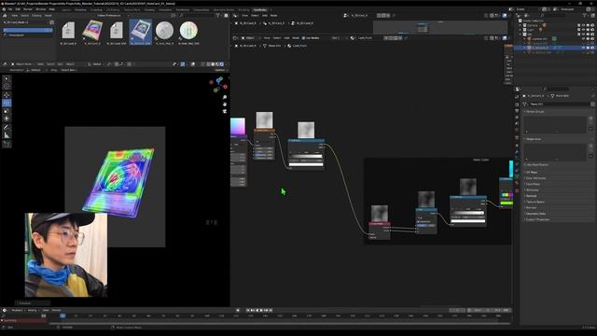Viewport: 597px width, 336px height.
Task: Switch to rendered viewport shading
Action: [222, 64]
